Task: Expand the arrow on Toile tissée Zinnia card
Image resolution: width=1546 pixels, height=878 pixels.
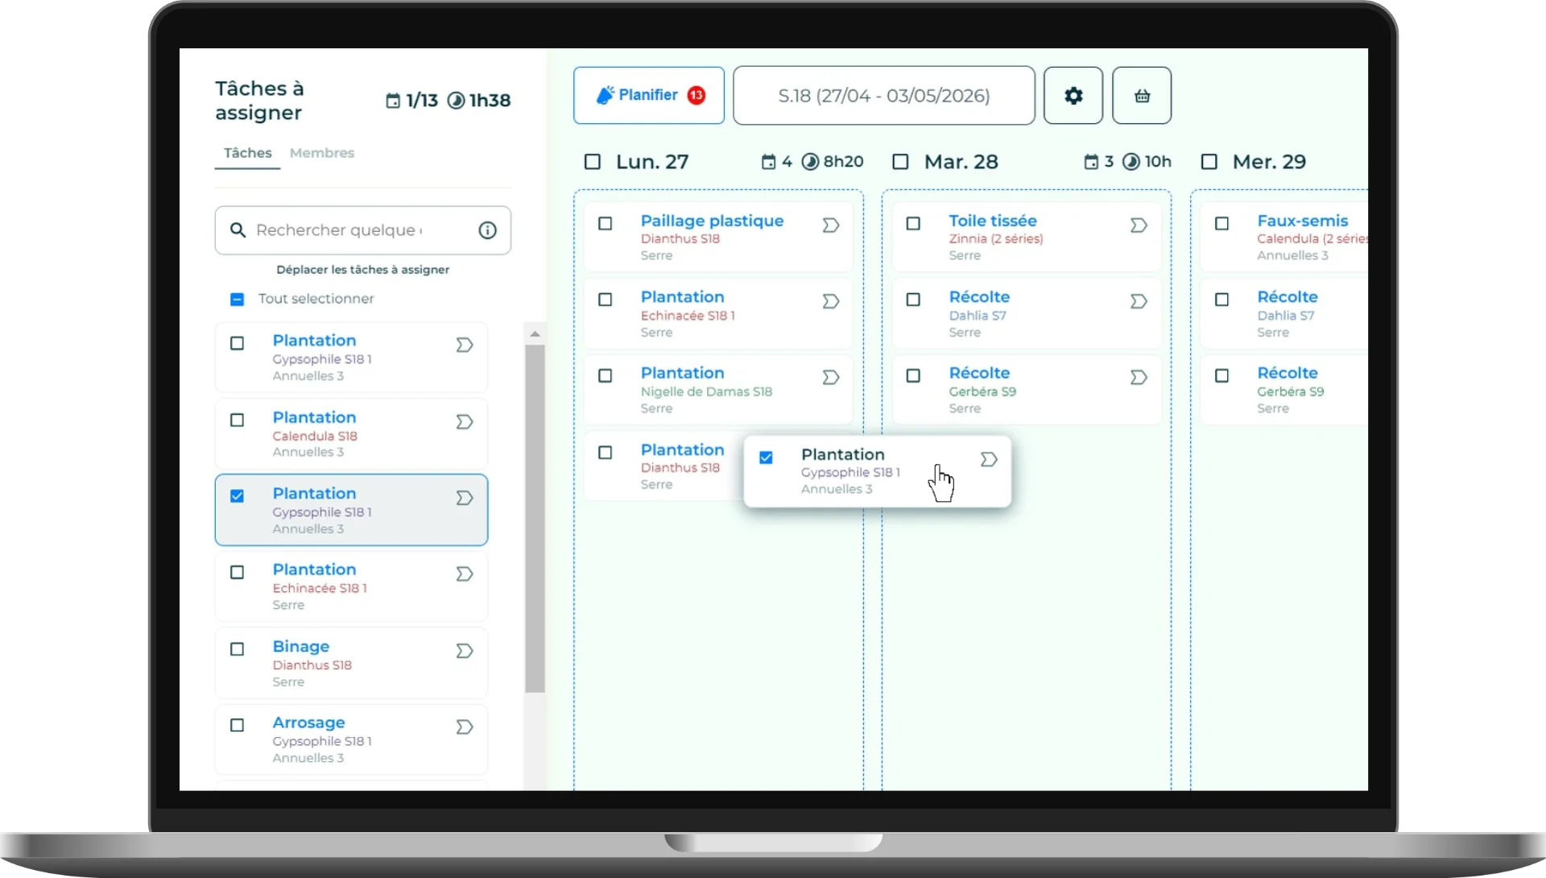Action: 1139,226
